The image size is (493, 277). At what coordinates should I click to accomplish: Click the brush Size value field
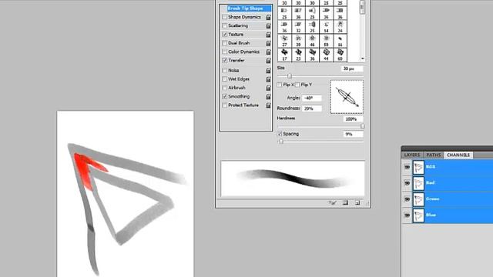[x=352, y=68]
